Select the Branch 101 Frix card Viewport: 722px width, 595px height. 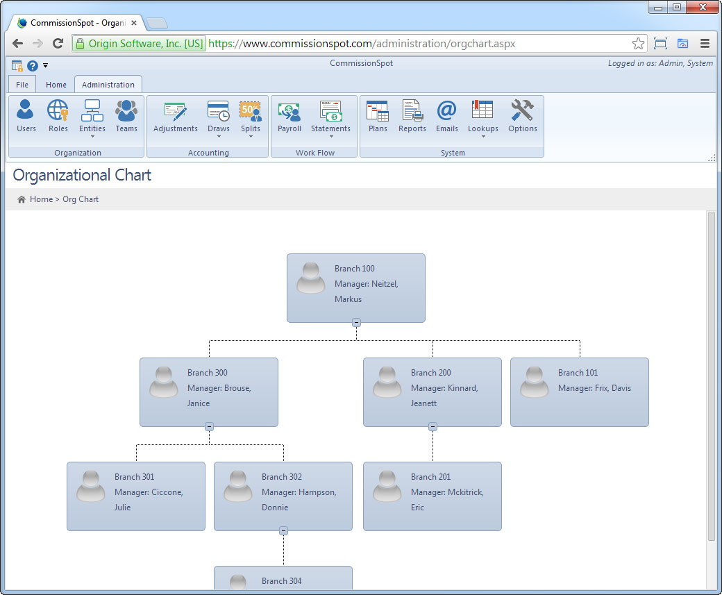(x=580, y=392)
